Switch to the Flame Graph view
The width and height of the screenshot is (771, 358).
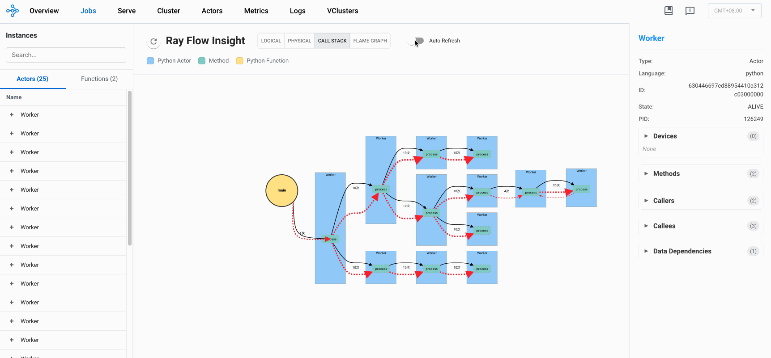(370, 41)
